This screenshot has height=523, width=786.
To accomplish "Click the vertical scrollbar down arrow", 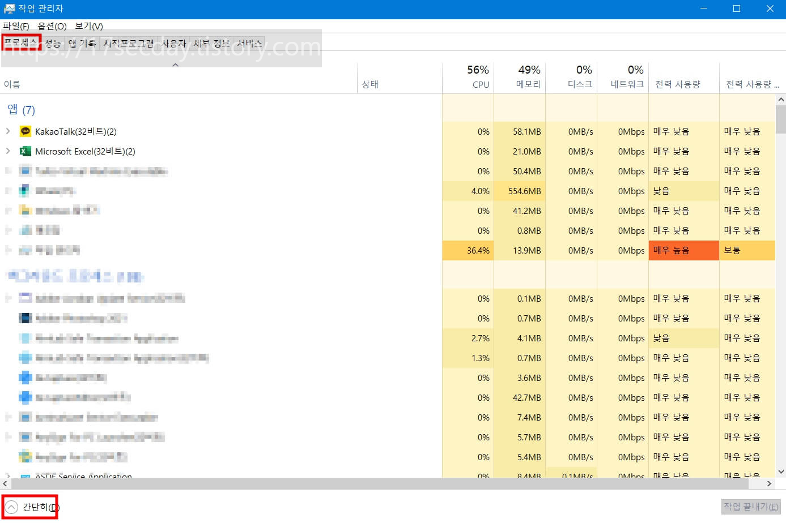I will coord(781,471).
